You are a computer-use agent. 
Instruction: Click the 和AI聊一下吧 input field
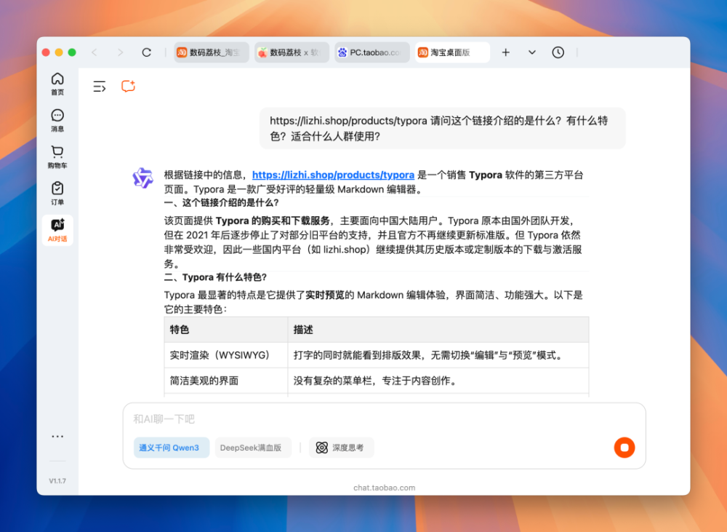pyautogui.click(x=384, y=419)
